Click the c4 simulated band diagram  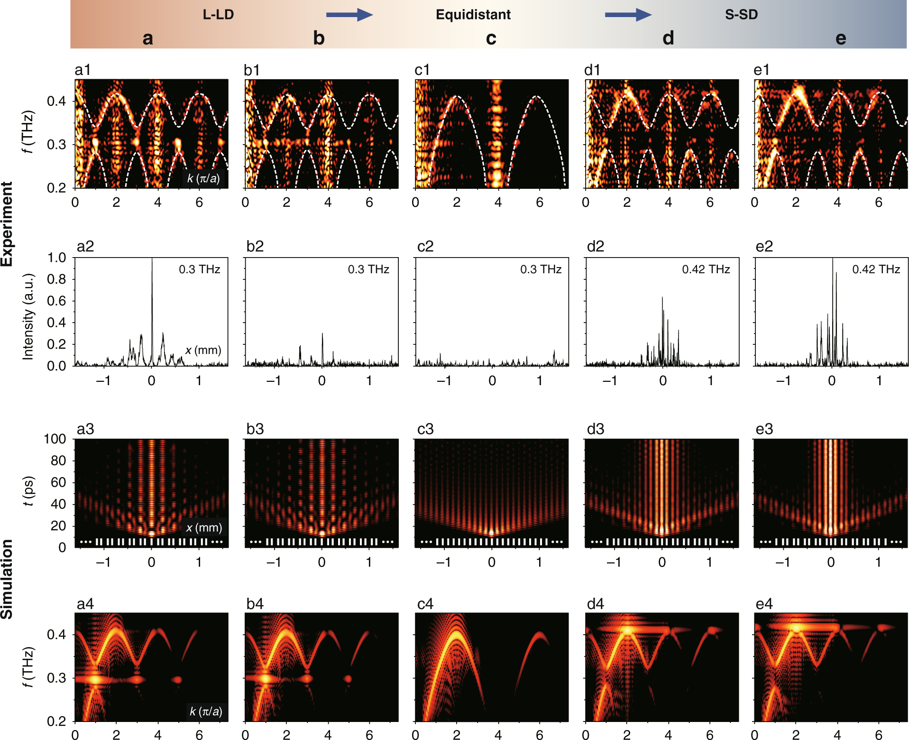(492, 667)
